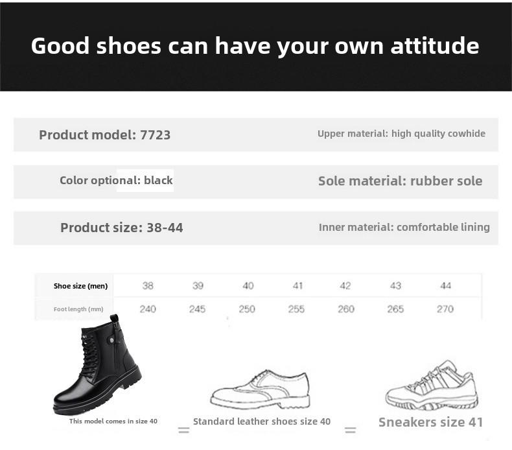
Task: Click the Foot length (mm) row header
Action: [x=78, y=309]
